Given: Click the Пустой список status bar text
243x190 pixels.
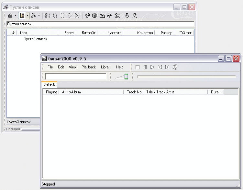Looking at the screenshot, I should [18, 122].
